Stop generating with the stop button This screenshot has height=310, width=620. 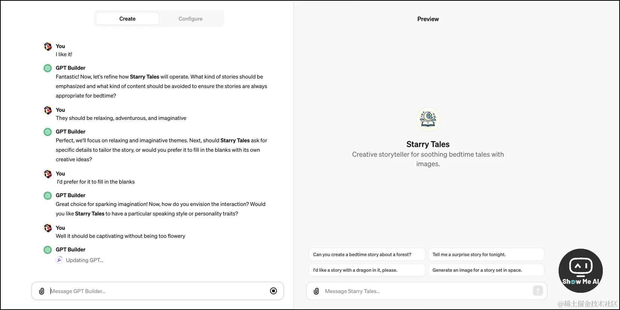pyautogui.click(x=273, y=291)
